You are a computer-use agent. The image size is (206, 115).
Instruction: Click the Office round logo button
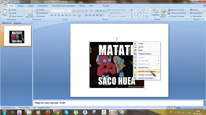(4, 3)
